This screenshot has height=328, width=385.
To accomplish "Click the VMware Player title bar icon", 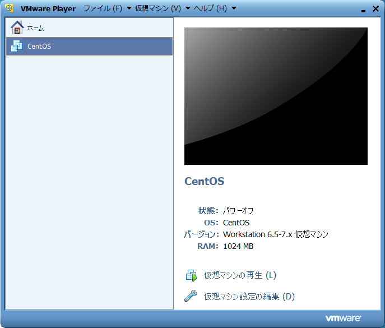I will coord(10,8).
